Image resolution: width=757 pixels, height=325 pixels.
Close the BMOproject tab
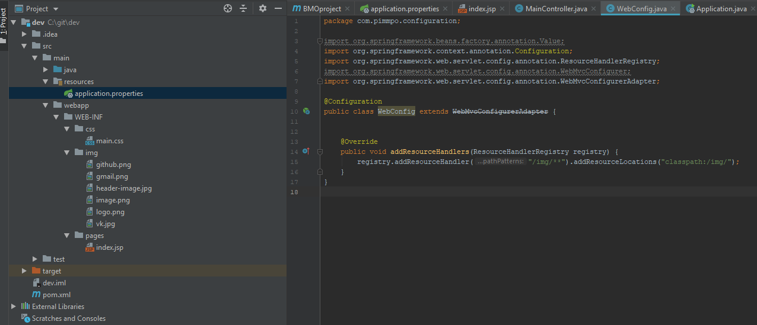pyautogui.click(x=348, y=9)
